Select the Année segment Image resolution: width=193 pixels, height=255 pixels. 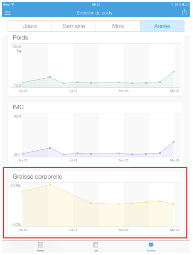click(162, 26)
